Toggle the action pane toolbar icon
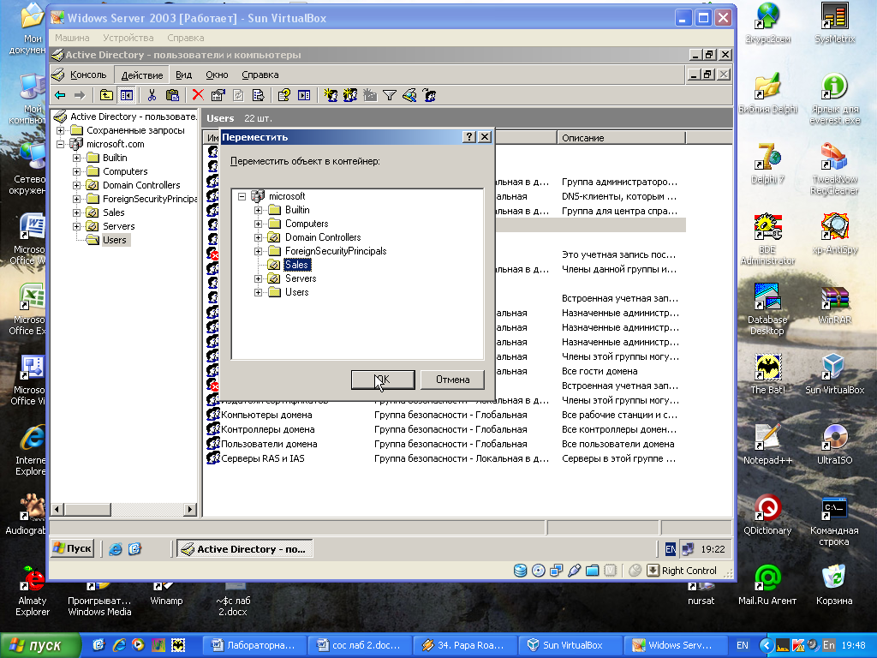 304,96
